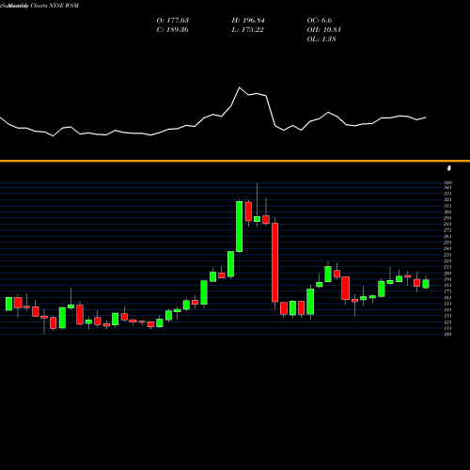Click the 301 price axis label
This screenshot has height=470, width=470.
[447, 211]
